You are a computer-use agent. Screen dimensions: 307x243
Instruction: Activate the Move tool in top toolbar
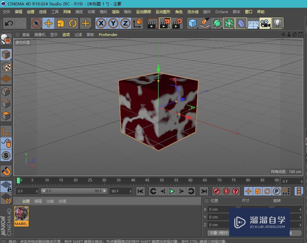tap(49, 23)
